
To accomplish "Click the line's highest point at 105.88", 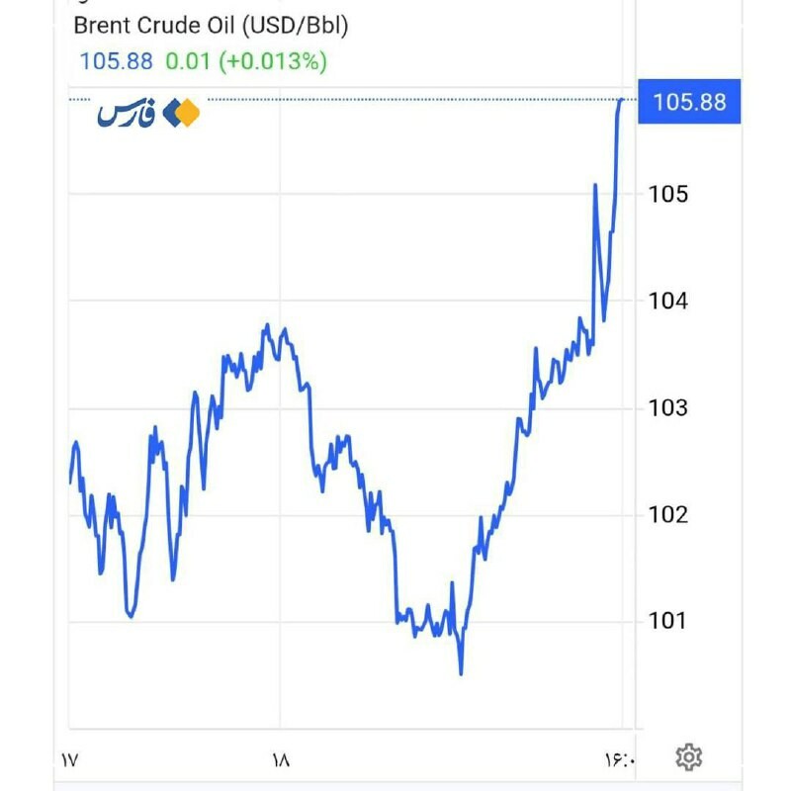I will click(x=621, y=101).
